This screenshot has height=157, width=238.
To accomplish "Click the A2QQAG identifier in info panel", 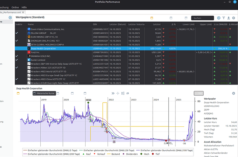I will coord(208,113).
